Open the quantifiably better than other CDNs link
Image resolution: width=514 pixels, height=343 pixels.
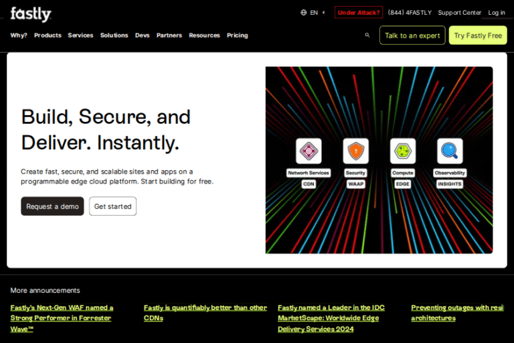(x=205, y=313)
